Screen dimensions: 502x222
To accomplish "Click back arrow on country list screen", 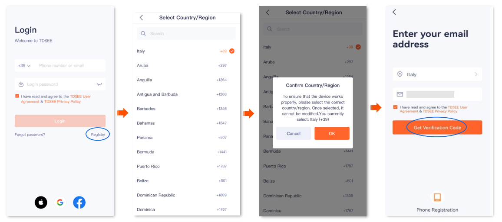I will 141,18.
